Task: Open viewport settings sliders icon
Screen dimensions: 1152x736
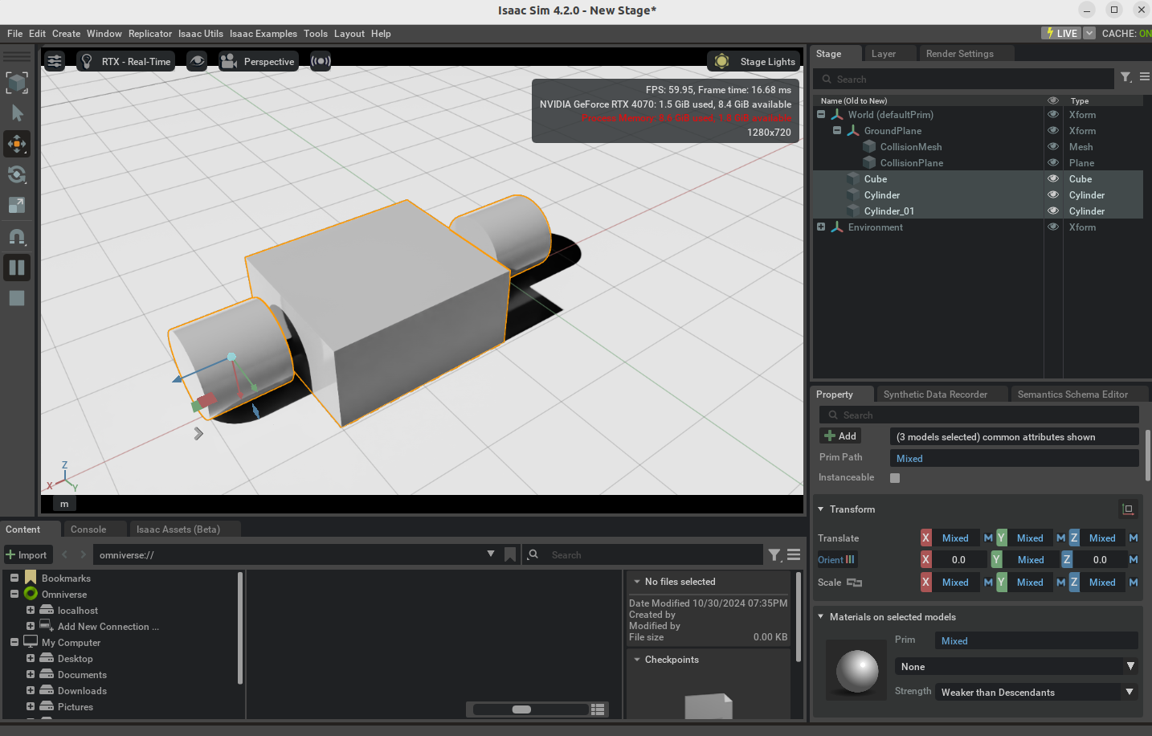Action: point(55,61)
